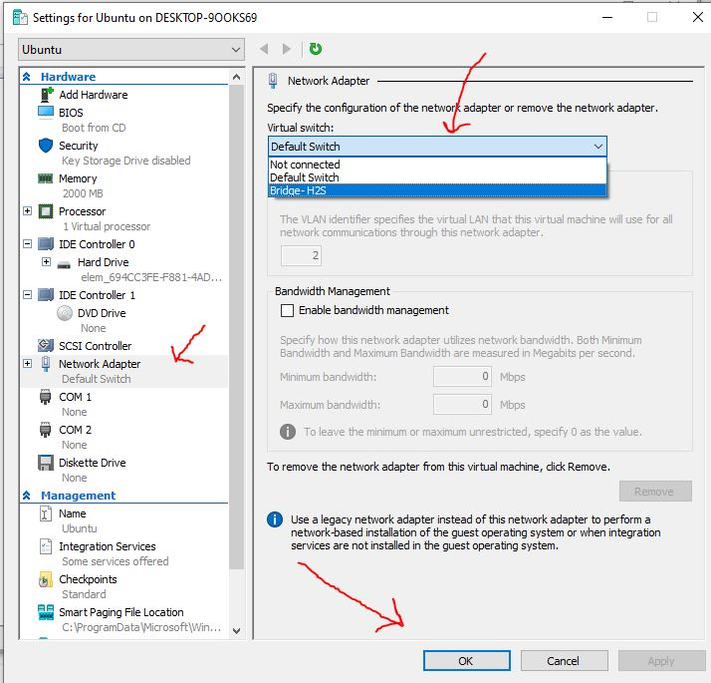The width and height of the screenshot is (711, 683).
Task: Select the IDE Controller 1 icon
Action: (46, 295)
